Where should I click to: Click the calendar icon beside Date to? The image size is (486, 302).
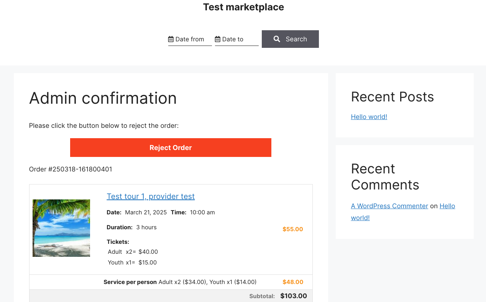point(218,39)
